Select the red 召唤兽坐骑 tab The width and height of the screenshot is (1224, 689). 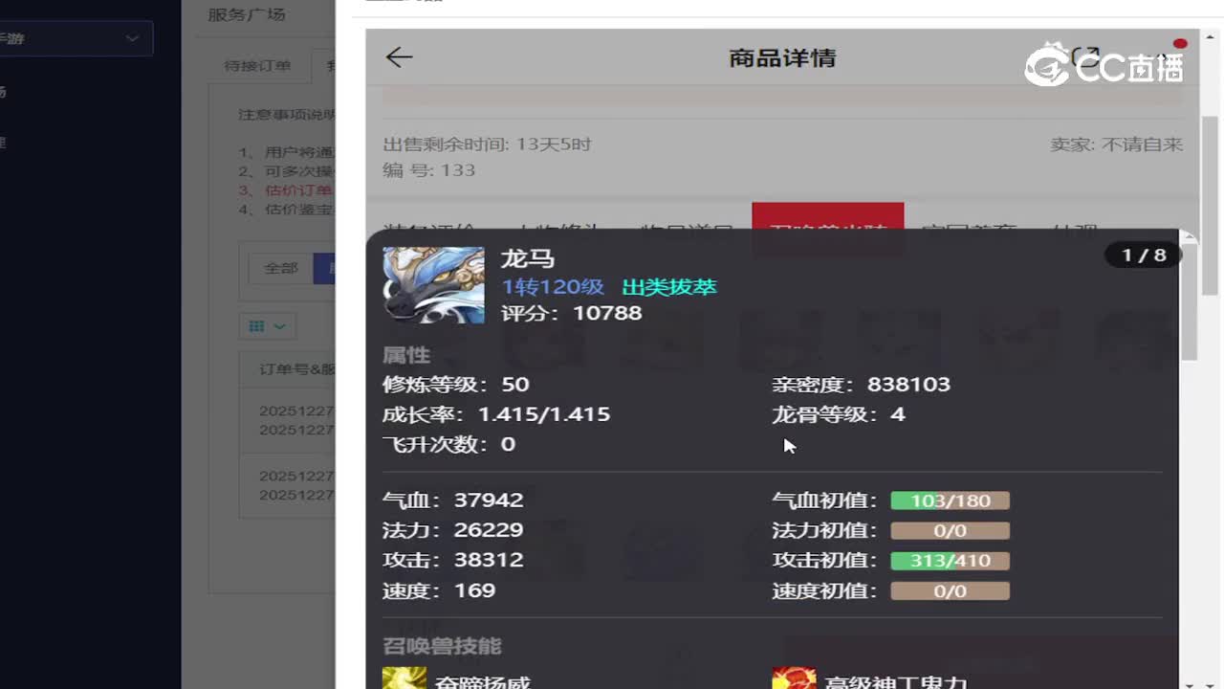[827, 230]
